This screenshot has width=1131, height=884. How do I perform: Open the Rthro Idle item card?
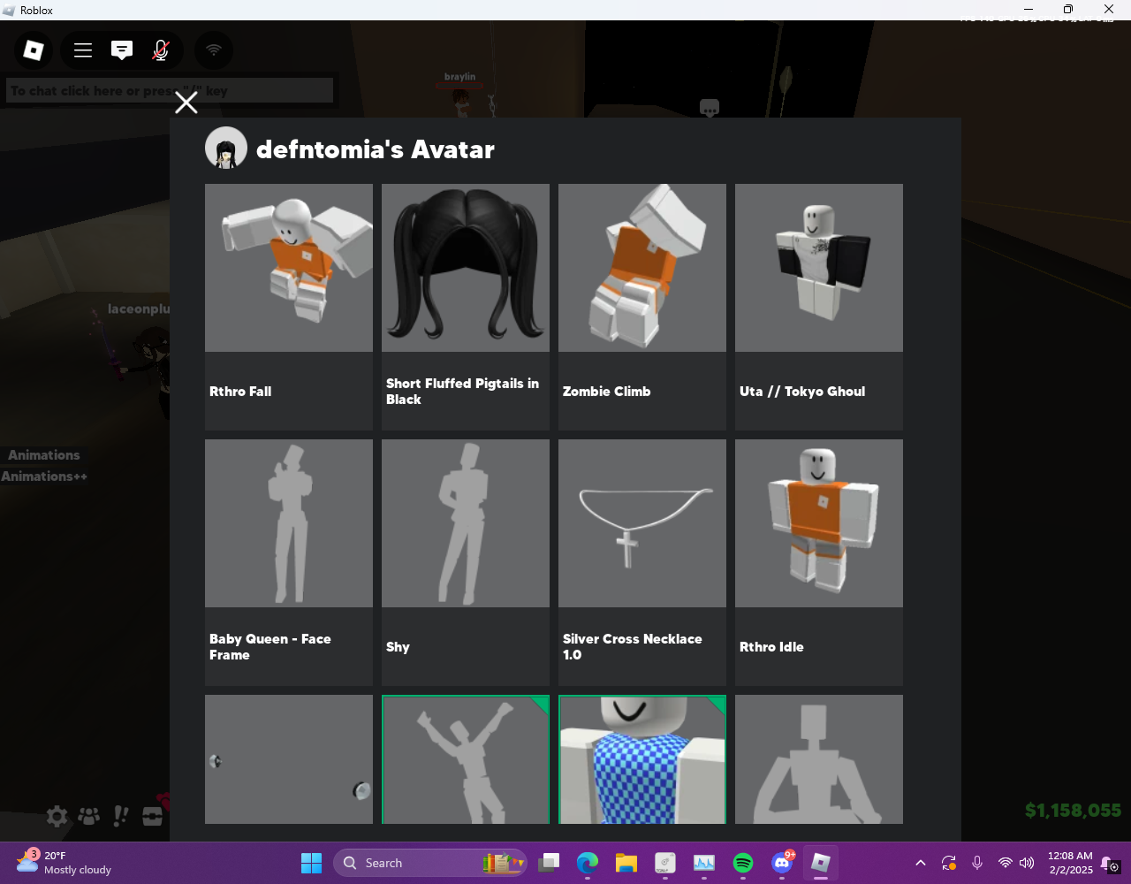point(819,562)
